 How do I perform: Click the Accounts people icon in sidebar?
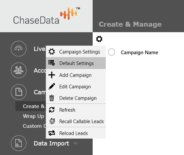[19, 70]
